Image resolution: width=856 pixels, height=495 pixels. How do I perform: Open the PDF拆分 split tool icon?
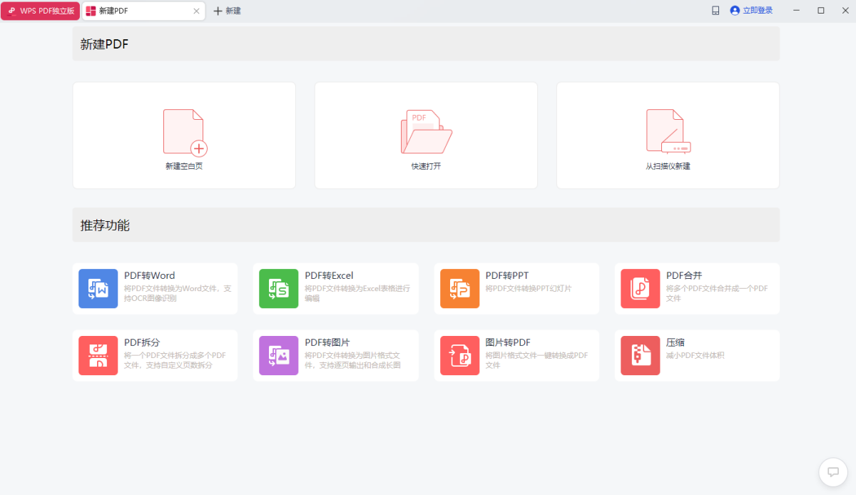(98, 355)
